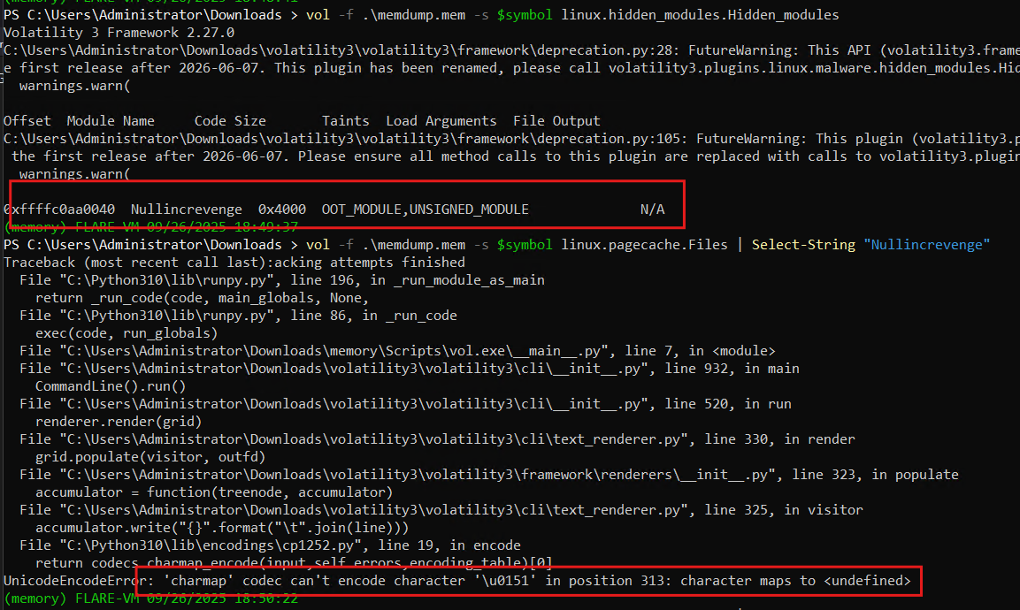Click the 0x4000 code size value
This screenshot has height=610, width=1020.
click(282, 210)
